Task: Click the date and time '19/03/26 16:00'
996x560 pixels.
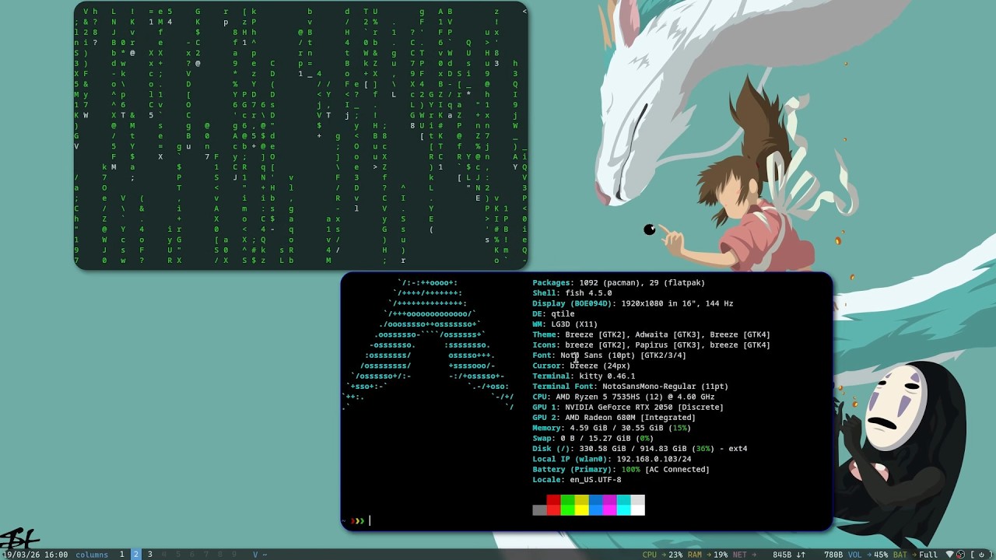Action: coord(34,555)
